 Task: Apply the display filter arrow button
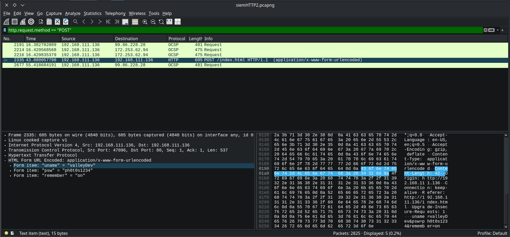[x=491, y=30]
